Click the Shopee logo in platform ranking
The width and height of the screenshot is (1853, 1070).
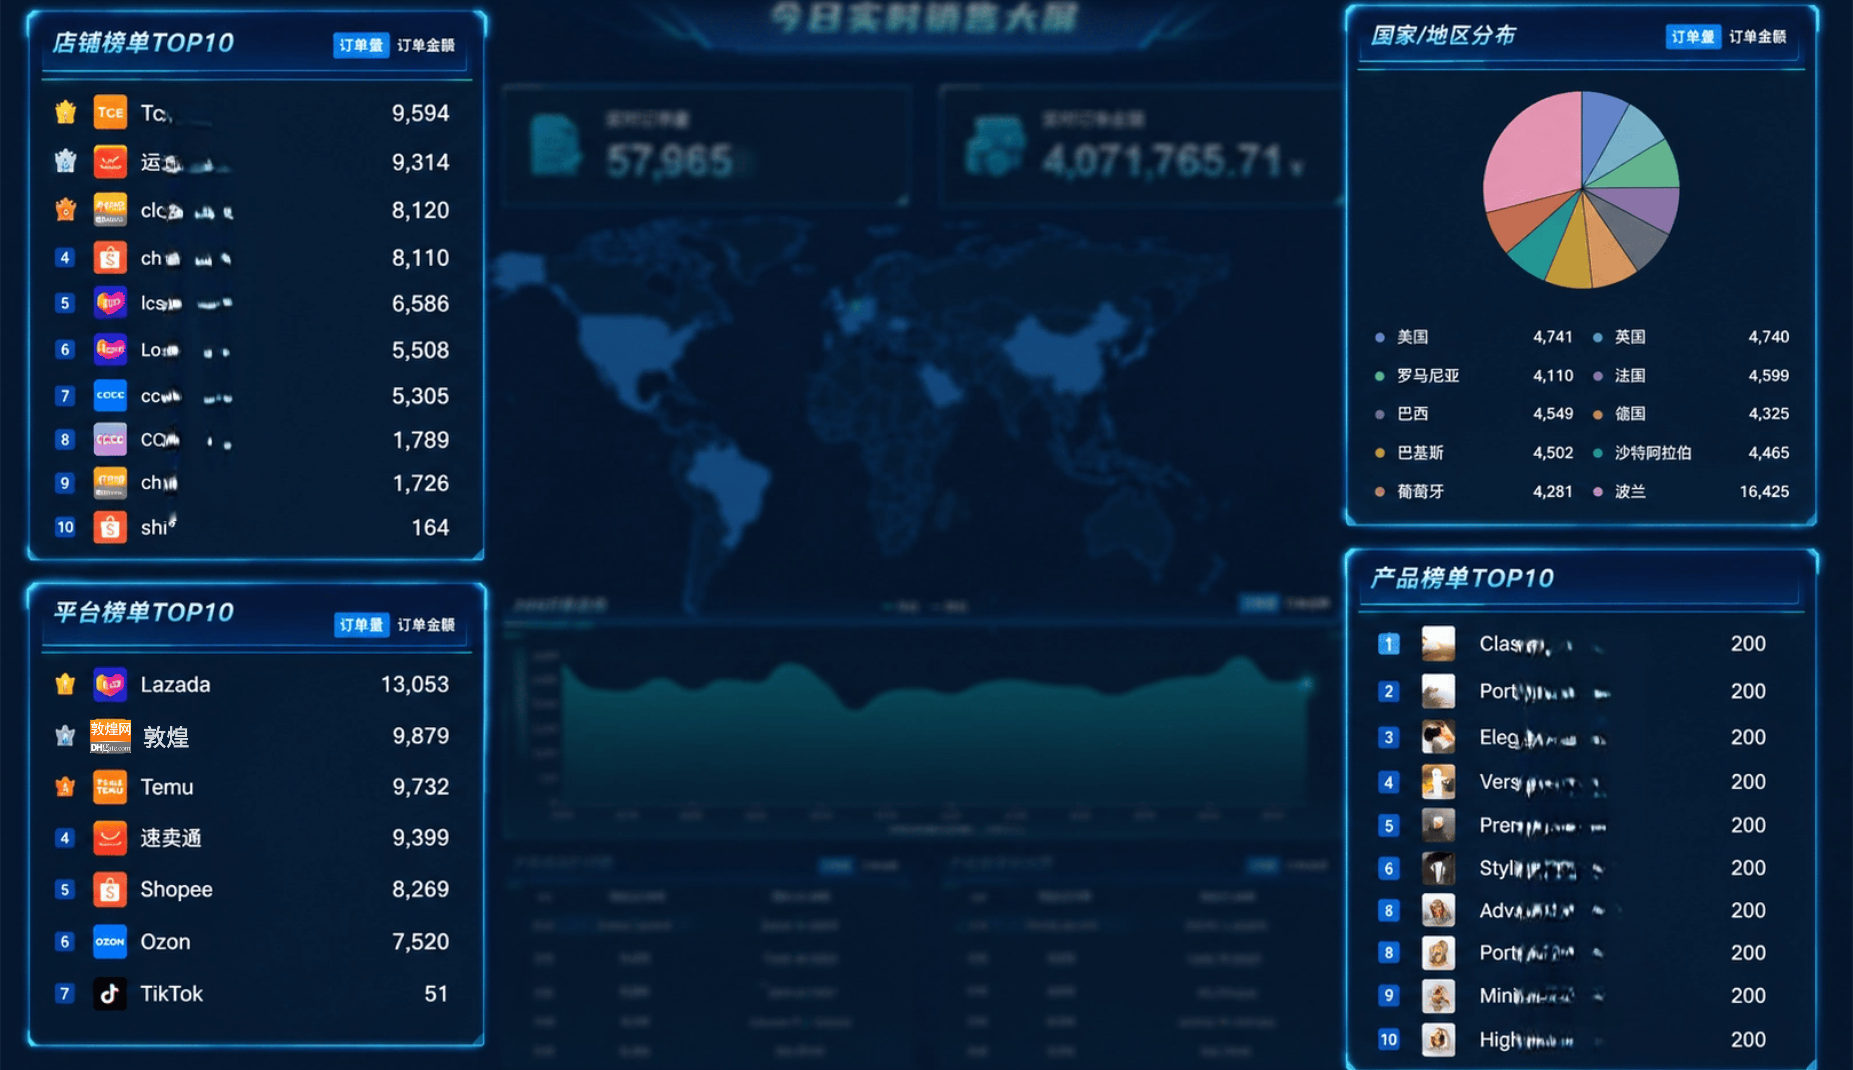pyautogui.click(x=109, y=889)
